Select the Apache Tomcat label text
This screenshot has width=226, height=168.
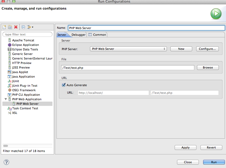pyautogui.click(x=23, y=40)
